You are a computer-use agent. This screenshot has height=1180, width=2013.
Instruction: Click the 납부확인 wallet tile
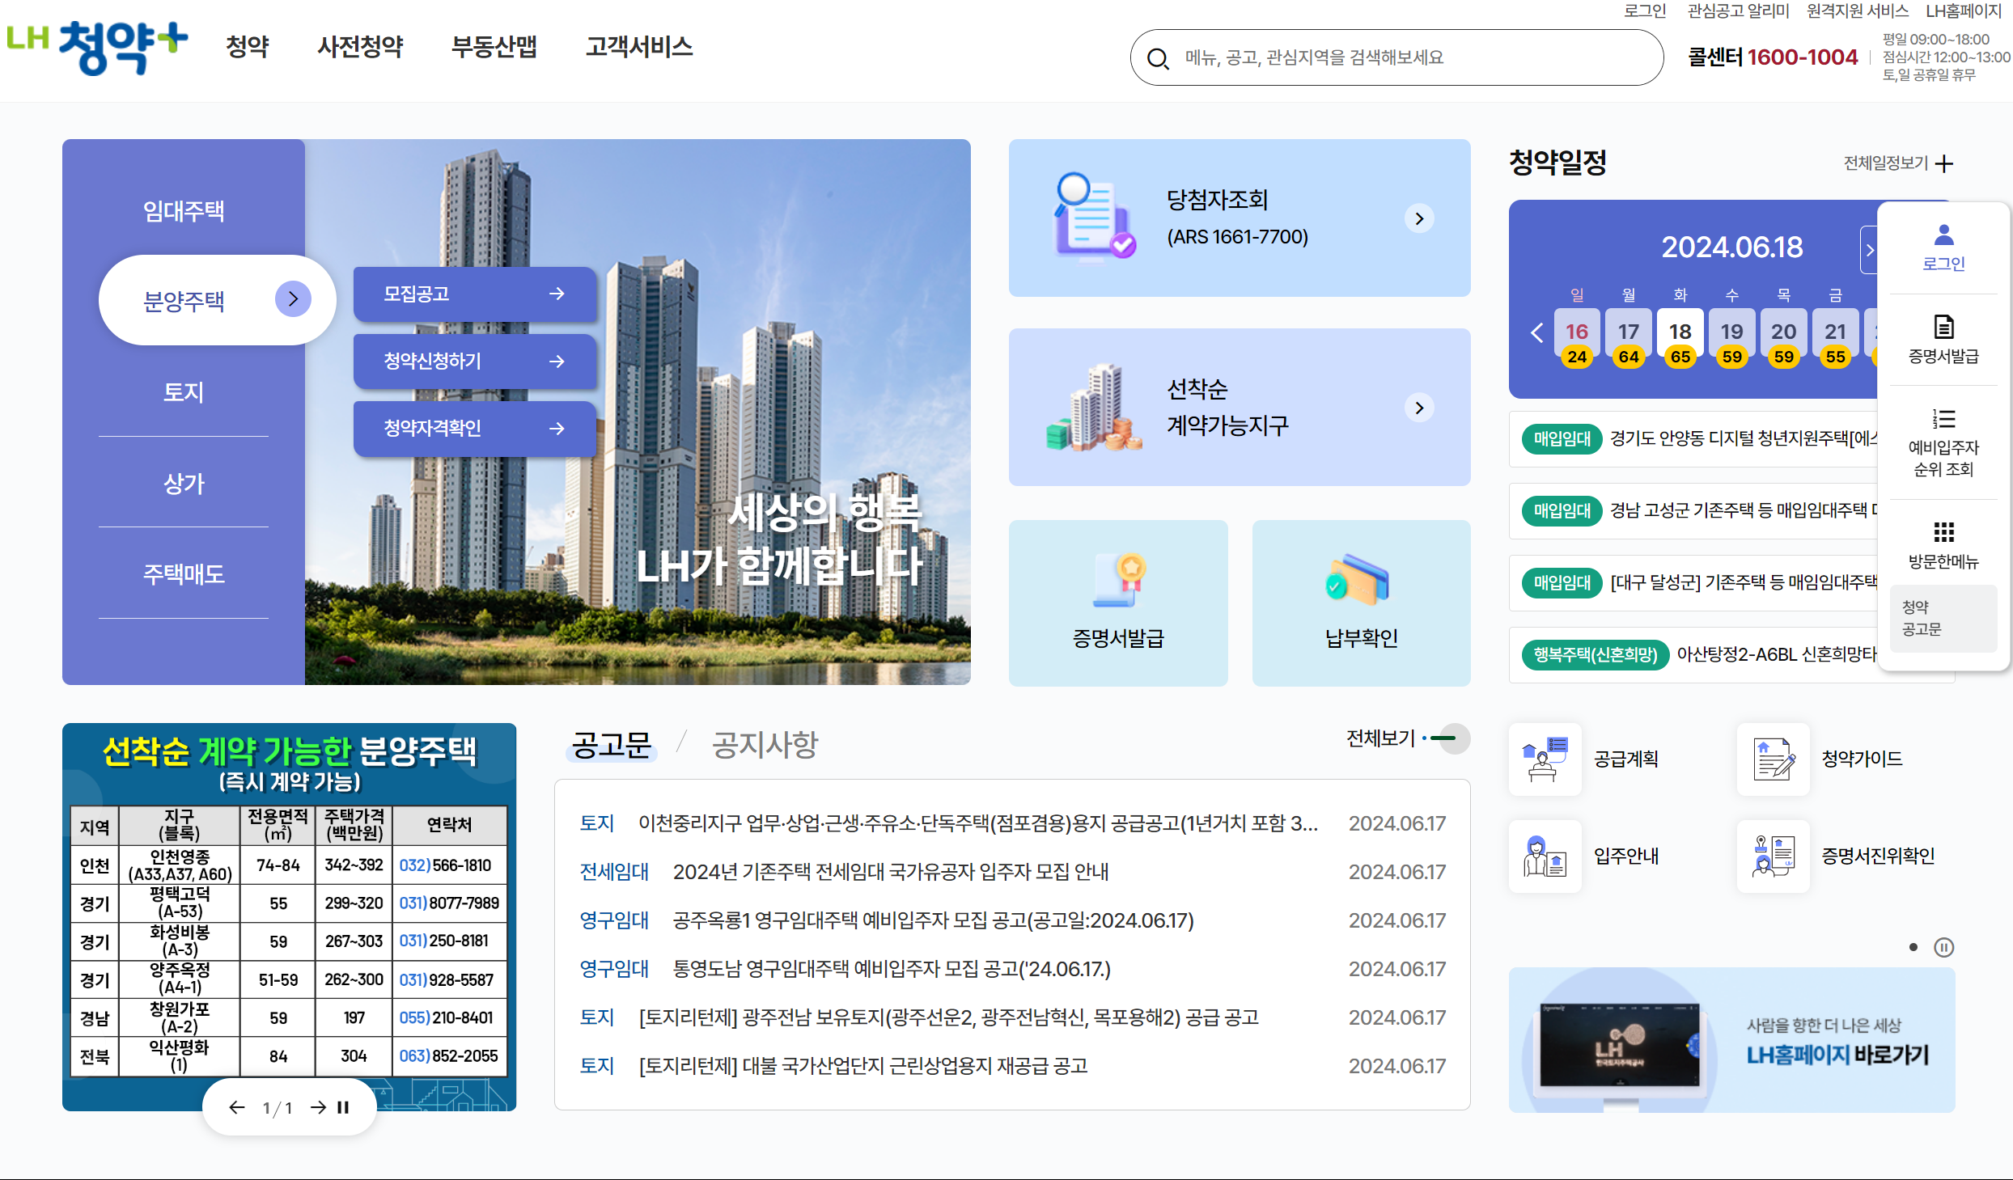tap(1361, 603)
